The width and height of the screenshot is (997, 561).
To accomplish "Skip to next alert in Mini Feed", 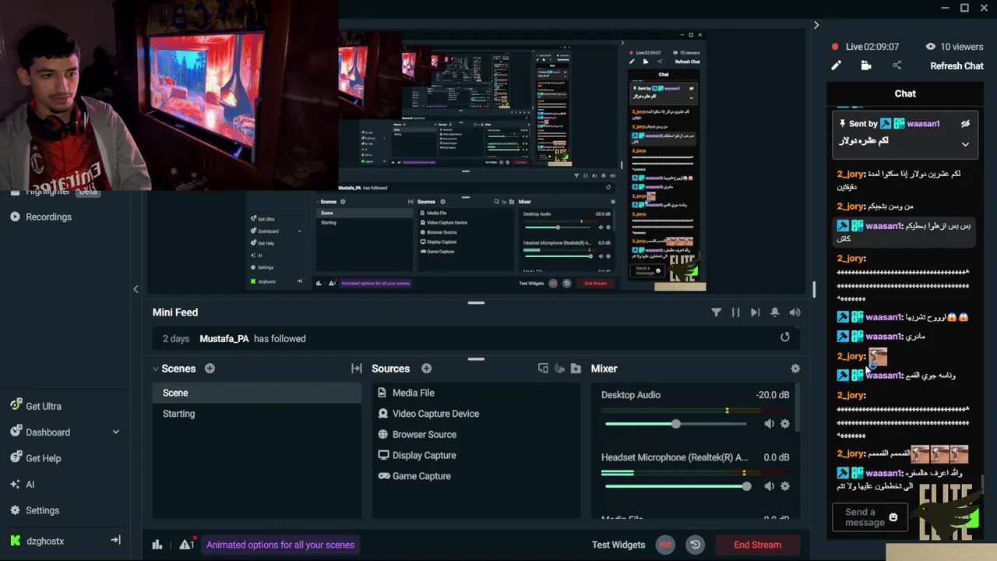I will [x=755, y=312].
